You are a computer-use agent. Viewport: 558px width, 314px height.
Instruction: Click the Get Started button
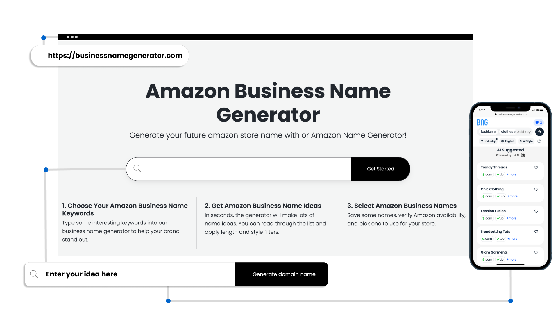click(x=380, y=169)
